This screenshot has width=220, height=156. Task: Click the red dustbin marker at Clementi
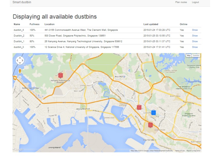(139, 107)
